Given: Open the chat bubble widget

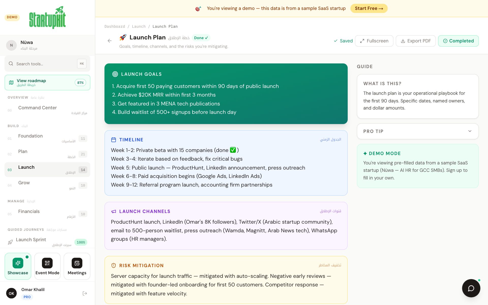Looking at the screenshot, I should point(471,288).
